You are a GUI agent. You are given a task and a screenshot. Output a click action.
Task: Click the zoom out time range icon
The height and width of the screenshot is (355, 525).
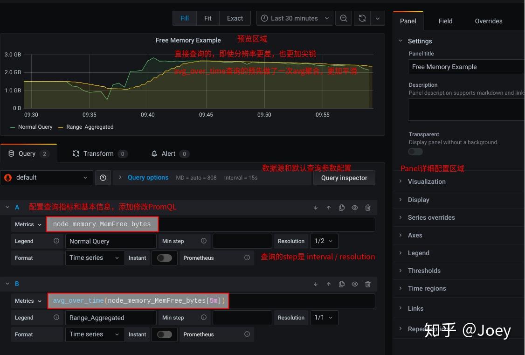tap(344, 18)
